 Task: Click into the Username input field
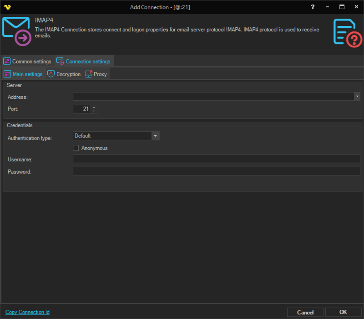click(x=216, y=159)
